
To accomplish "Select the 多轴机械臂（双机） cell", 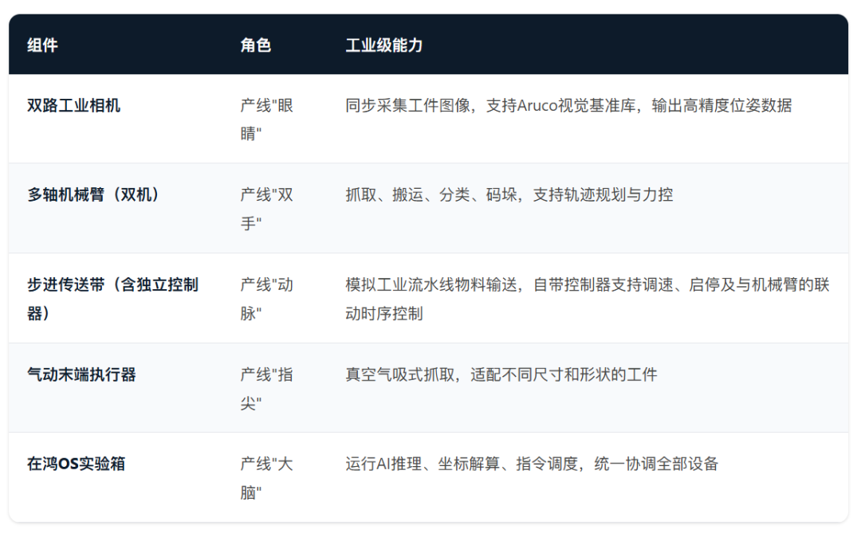I will (x=93, y=194).
